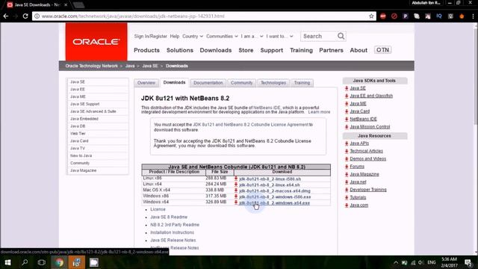
Task: Open Developer Training link
Action: point(368,190)
